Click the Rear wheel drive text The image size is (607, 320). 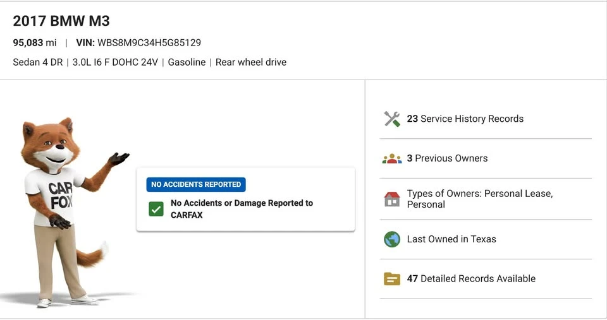point(251,62)
